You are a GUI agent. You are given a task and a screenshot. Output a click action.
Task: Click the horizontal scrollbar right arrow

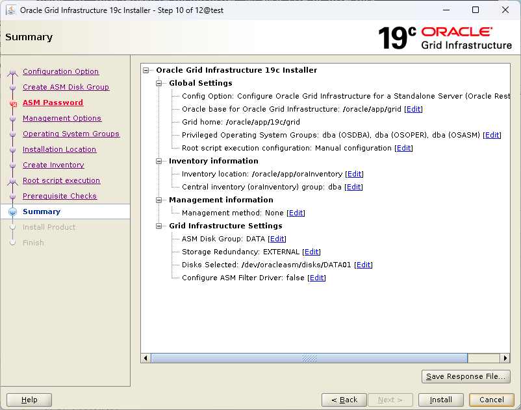pyautogui.click(x=505, y=358)
